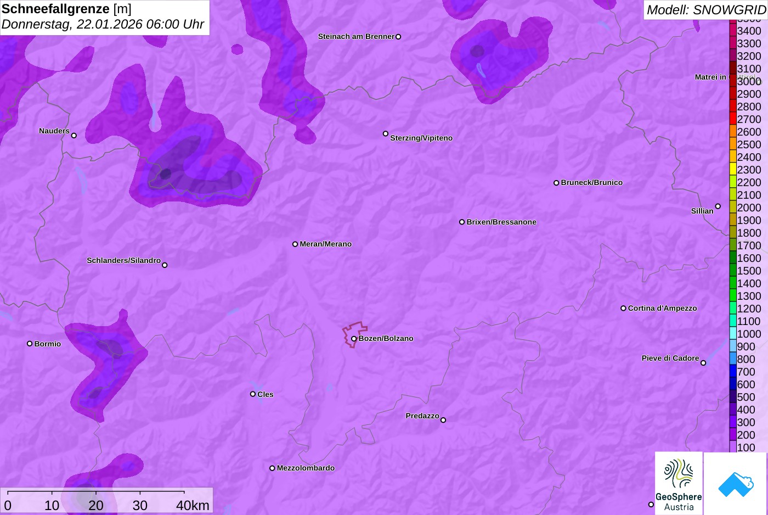The height and width of the screenshot is (515, 768).
Task: Click the Mezzolombardo marker dot
Action: pos(272,468)
